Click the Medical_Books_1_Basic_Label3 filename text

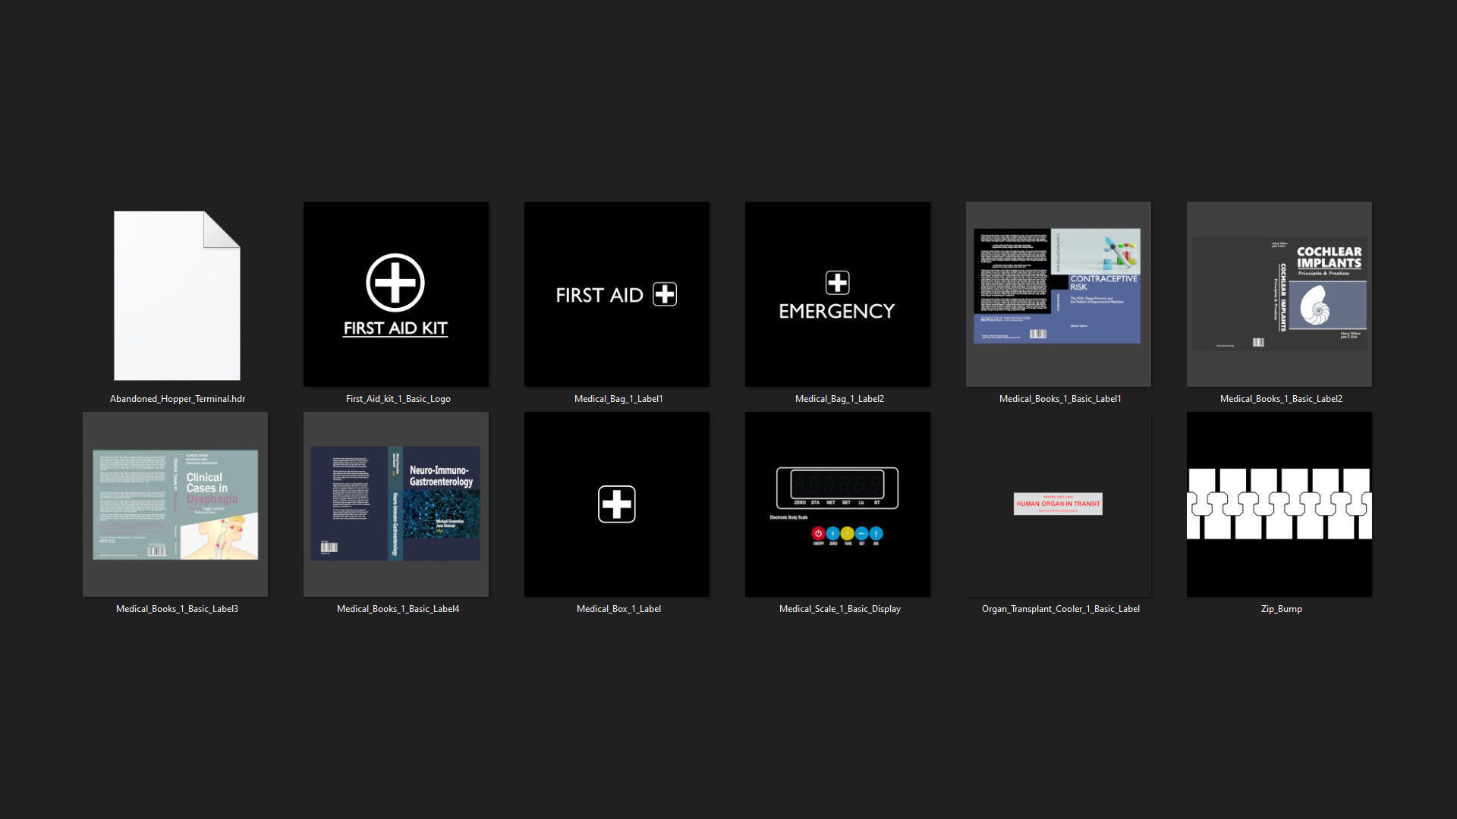177,609
